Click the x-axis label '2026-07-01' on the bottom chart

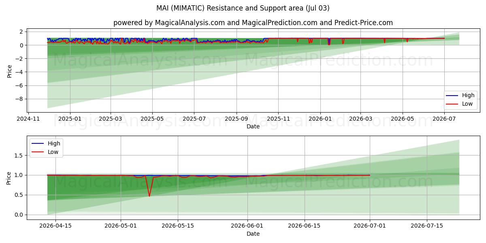[369, 226]
